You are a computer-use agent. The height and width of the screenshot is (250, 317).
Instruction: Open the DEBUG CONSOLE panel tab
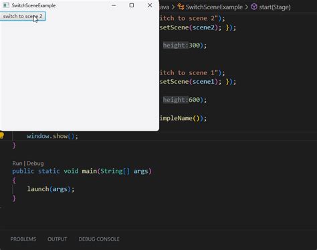(x=99, y=239)
